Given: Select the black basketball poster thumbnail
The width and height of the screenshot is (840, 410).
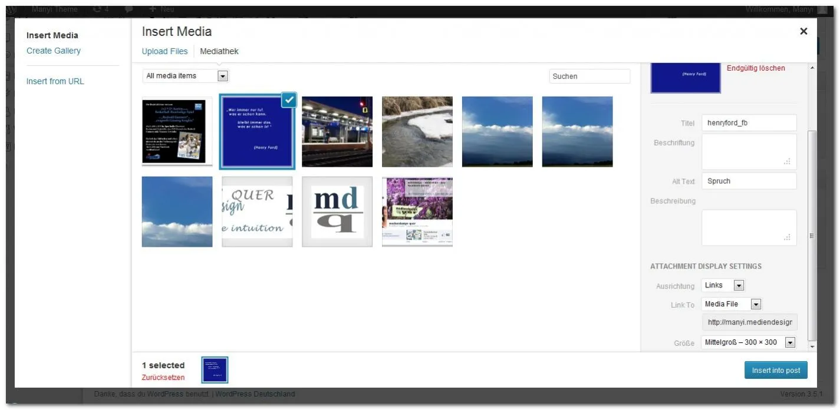Looking at the screenshot, I should (177, 131).
